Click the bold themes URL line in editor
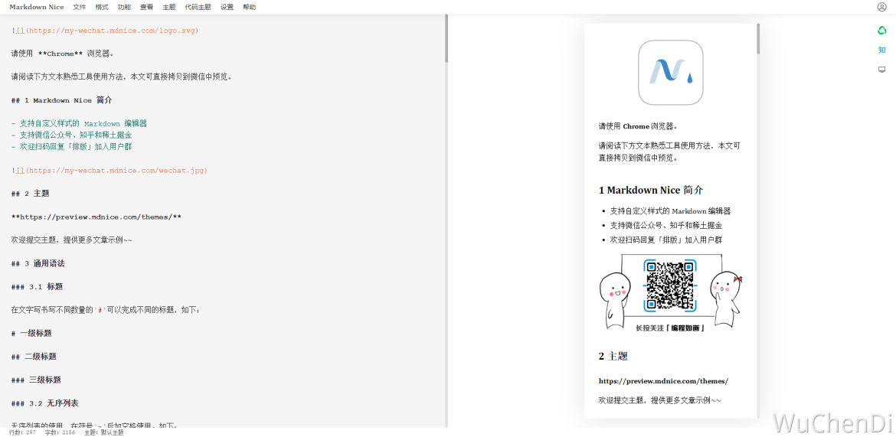896x437 pixels. point(96,217)
